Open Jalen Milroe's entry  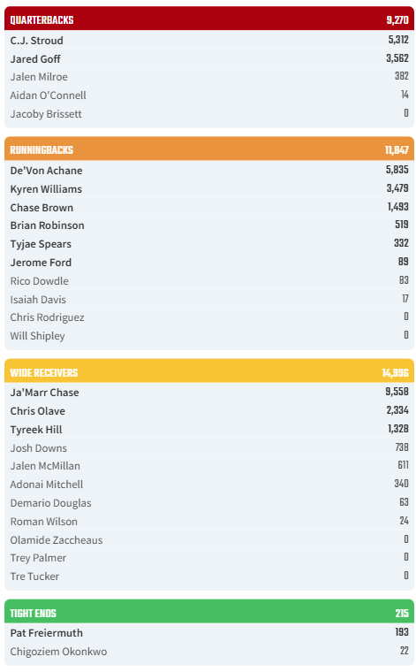pyautogui.click(x=209, y=77)
